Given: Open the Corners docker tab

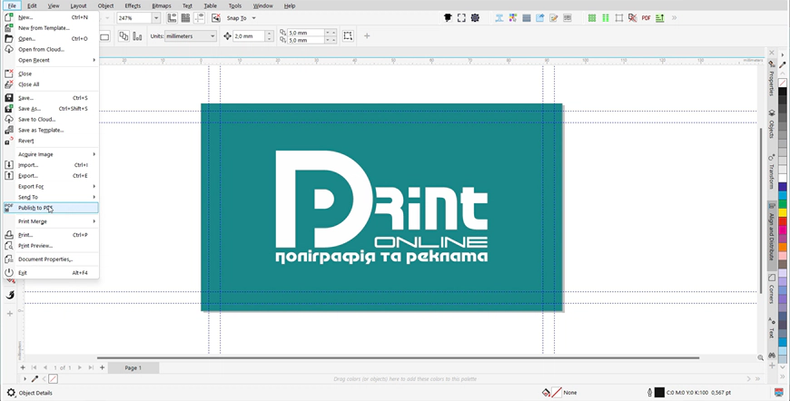Looking at the screenshot, I should [771, 289].
